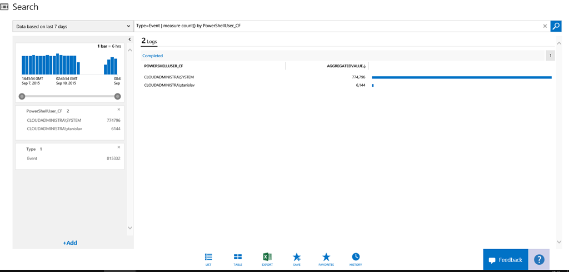Export results to Excel
569x272 pixels.
[x=267, y=259]
